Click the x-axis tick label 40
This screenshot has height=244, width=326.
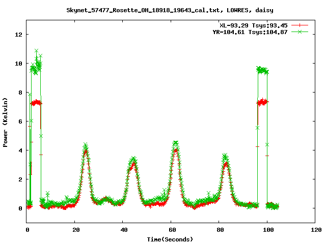coord(124,230)
